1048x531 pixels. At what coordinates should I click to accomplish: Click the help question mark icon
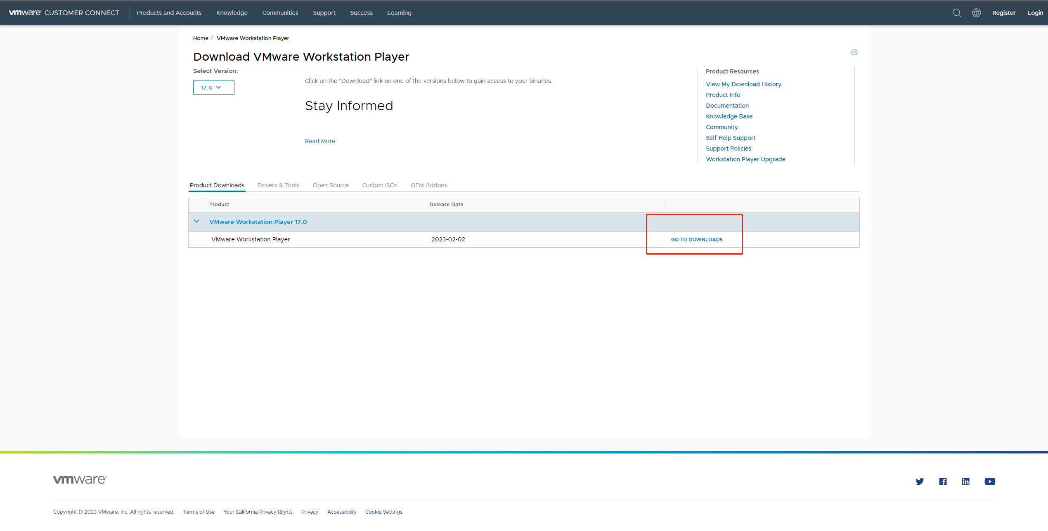(854, 52)
